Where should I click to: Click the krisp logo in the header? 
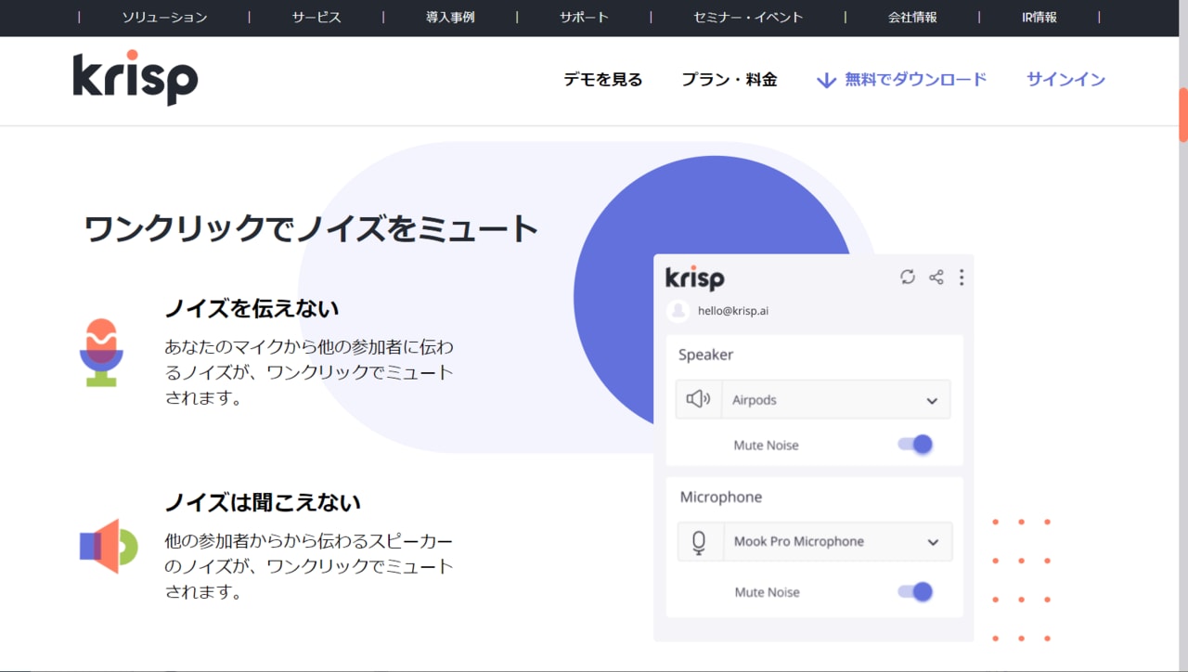136,78
